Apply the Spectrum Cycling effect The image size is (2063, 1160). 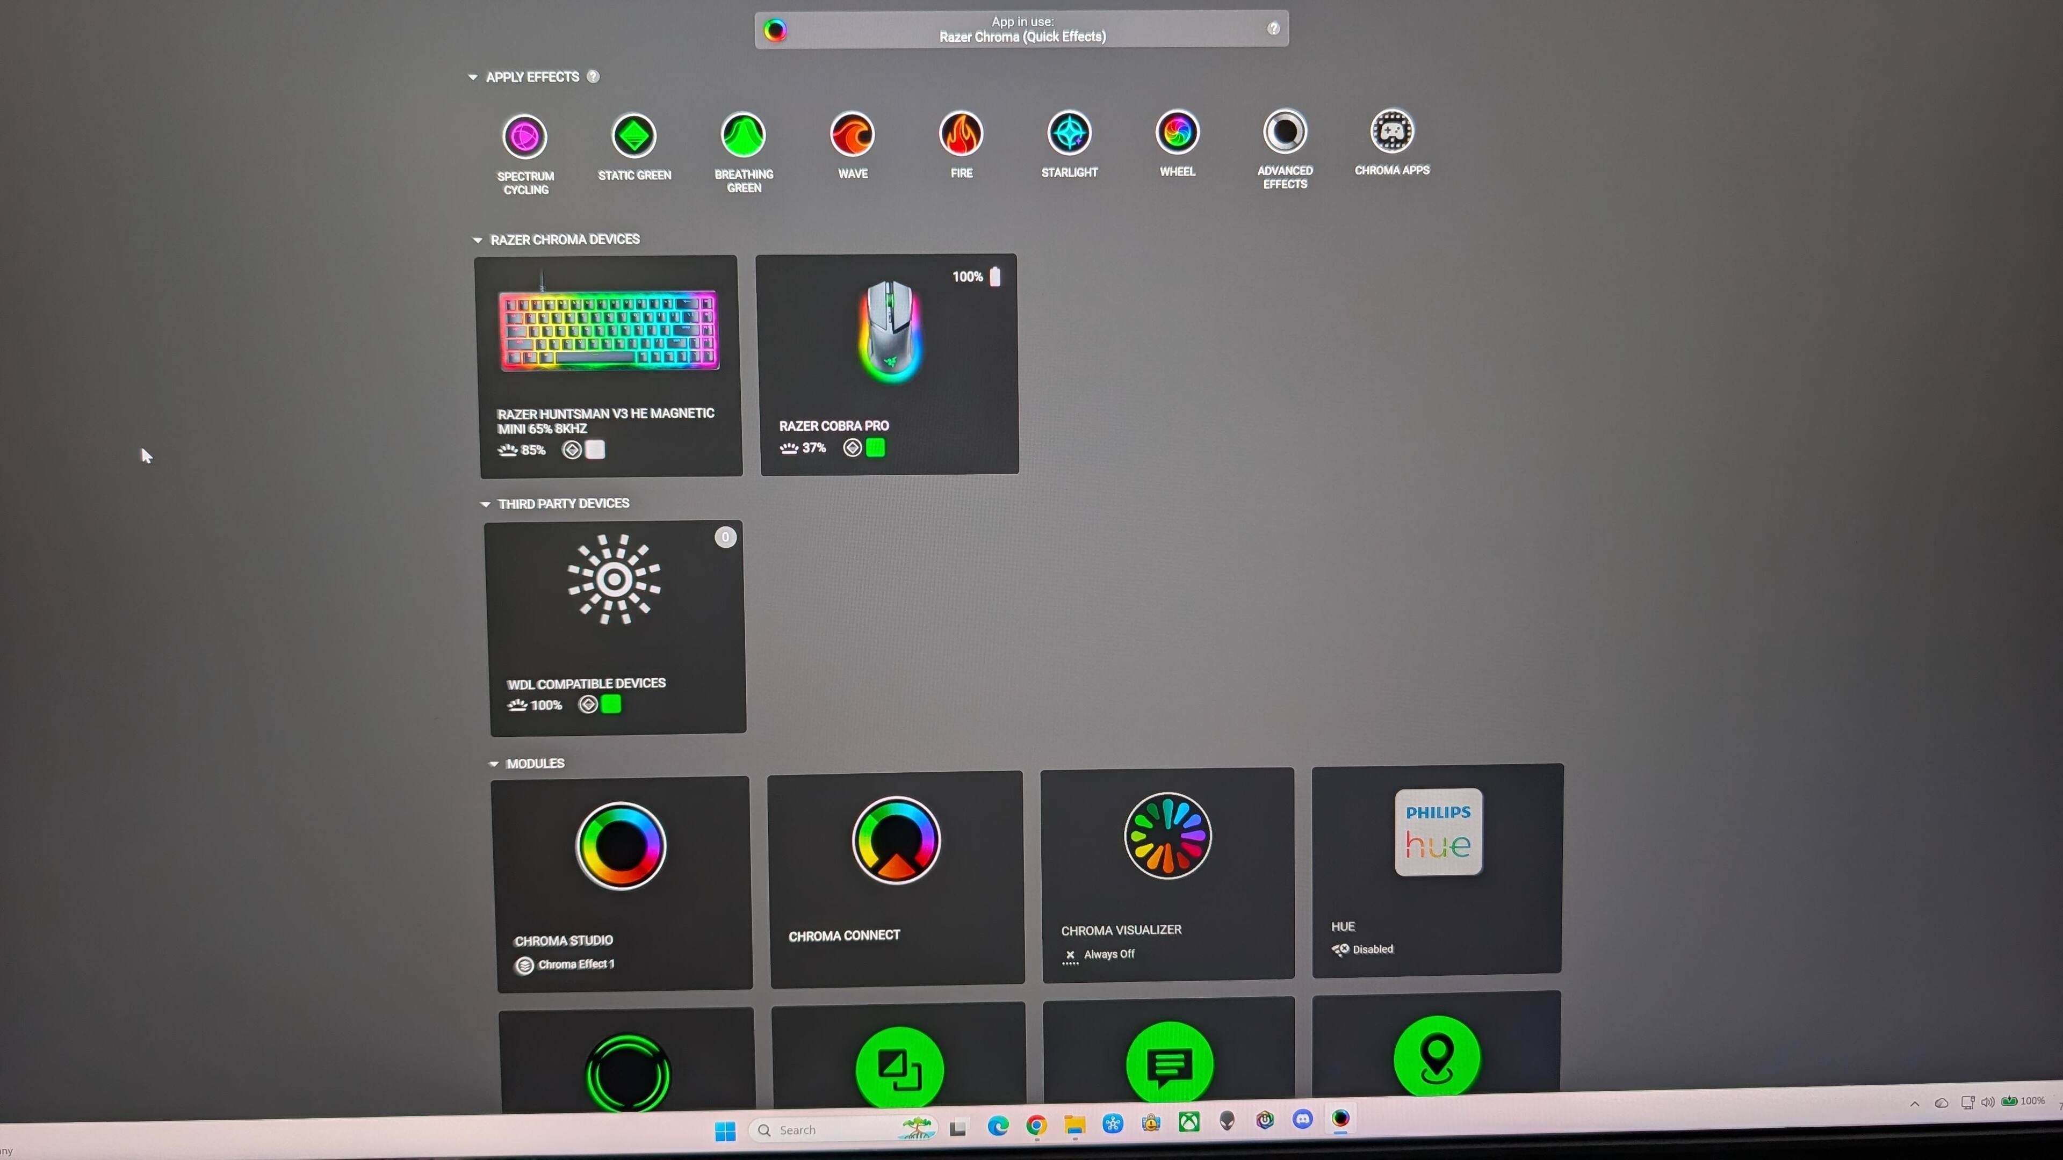click(x=524, y=154)
